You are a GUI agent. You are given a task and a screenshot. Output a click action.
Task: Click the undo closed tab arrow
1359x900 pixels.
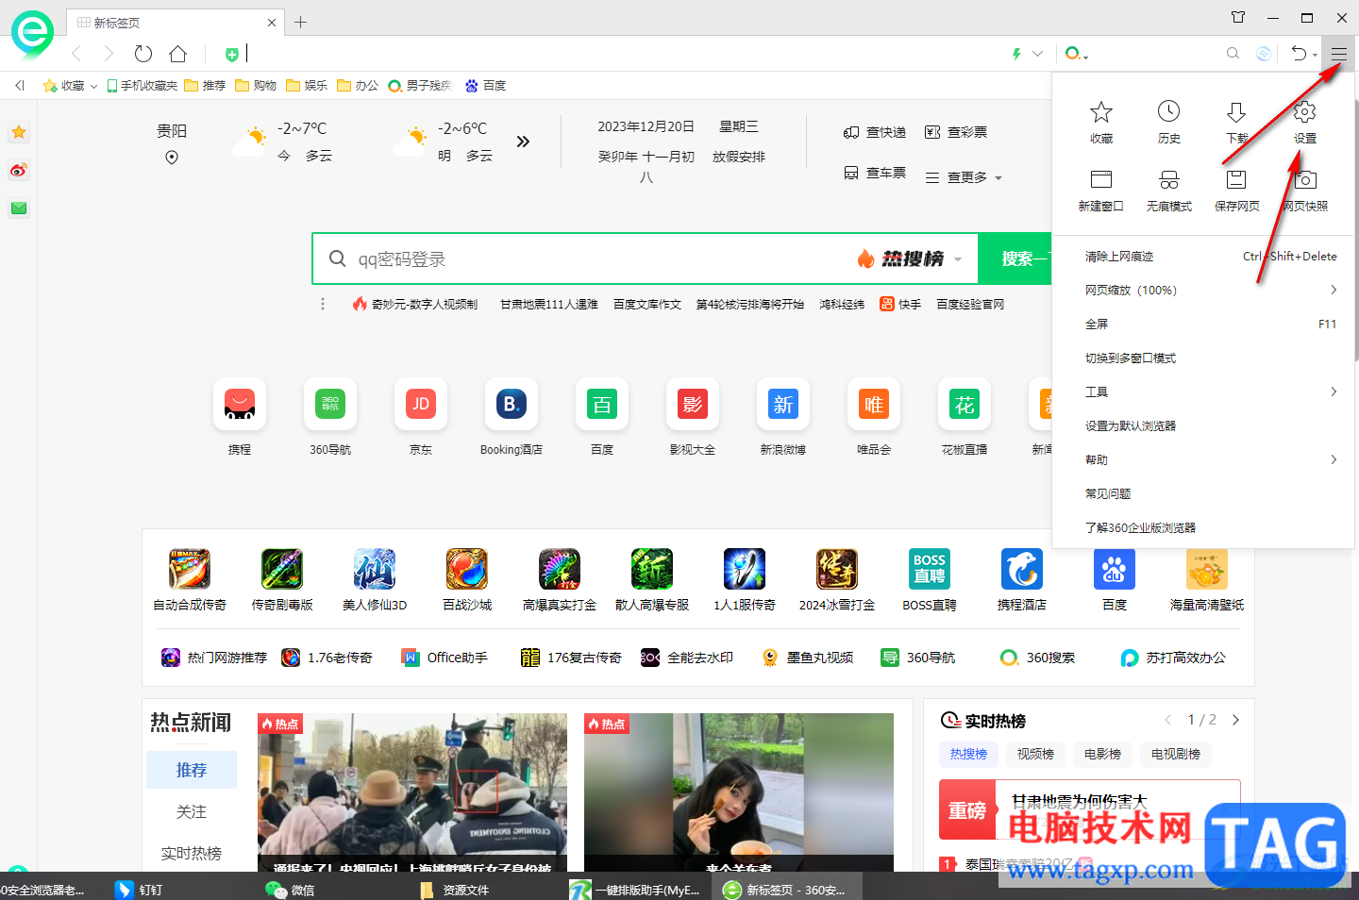click(x=1300, y=54)
